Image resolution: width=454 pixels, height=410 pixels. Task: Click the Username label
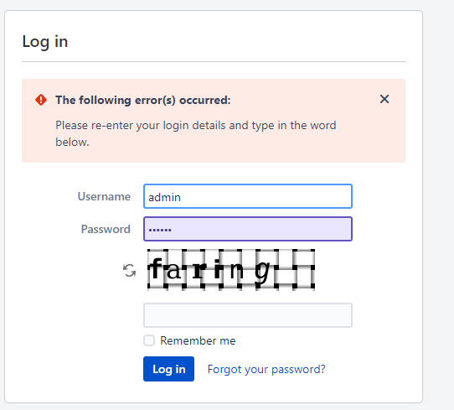pos(104,196)
